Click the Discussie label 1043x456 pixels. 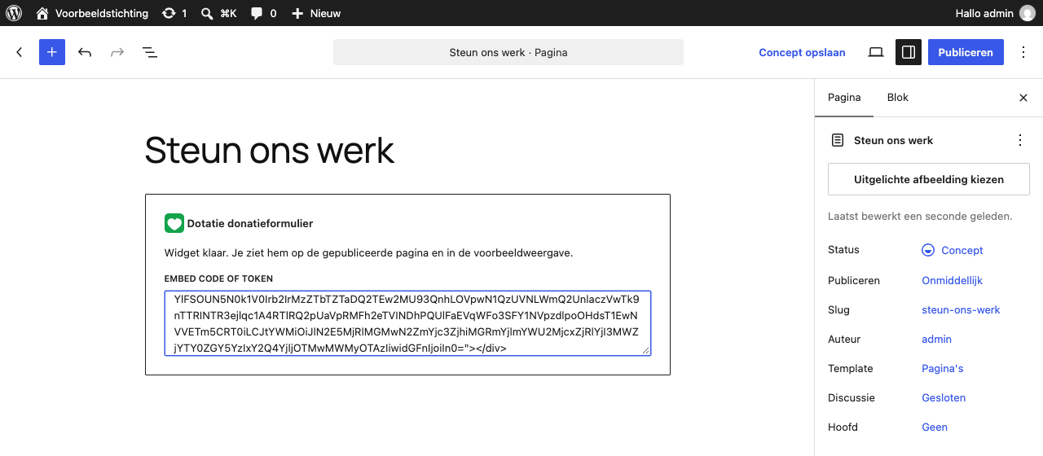pyautogui.click(x=852, y=397)
